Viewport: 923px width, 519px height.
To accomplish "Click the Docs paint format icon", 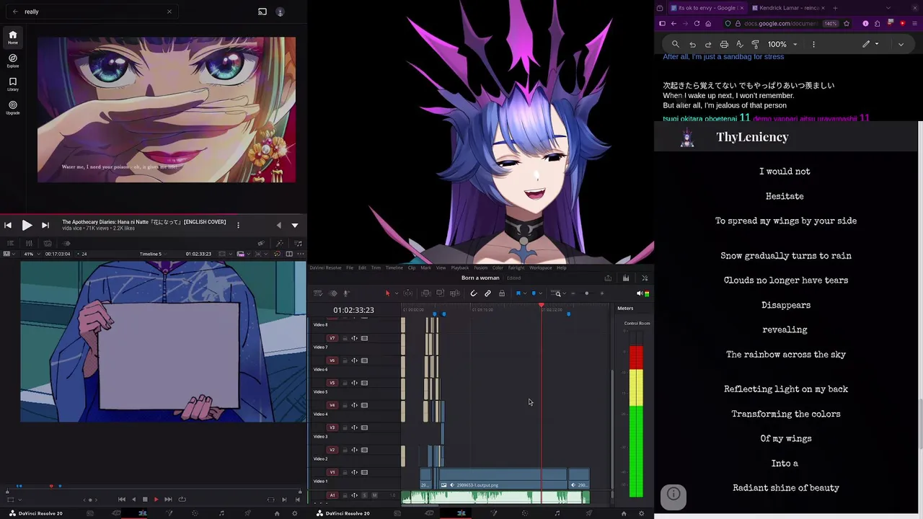I will [755, 44].
